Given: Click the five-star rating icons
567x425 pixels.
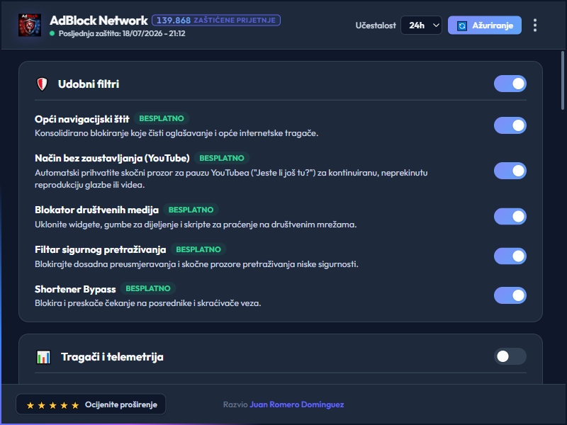Looking at the screenshot, I should pos(52,405).
